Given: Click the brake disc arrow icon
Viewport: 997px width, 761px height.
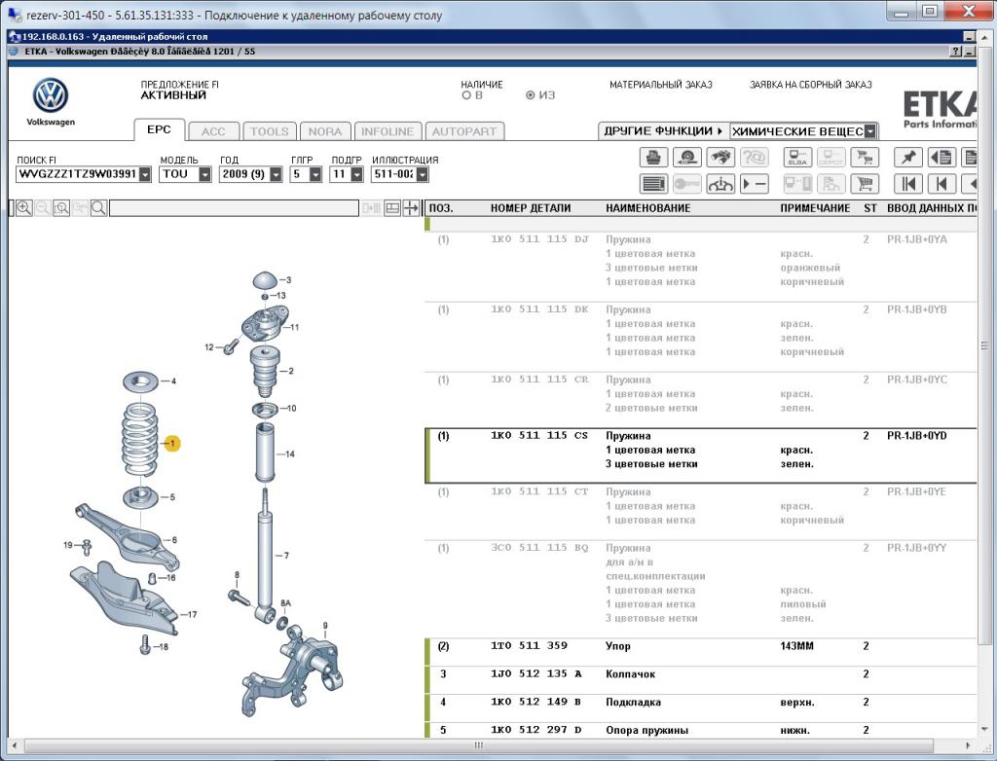Looking at the screenshot, I should click(686, 157).
